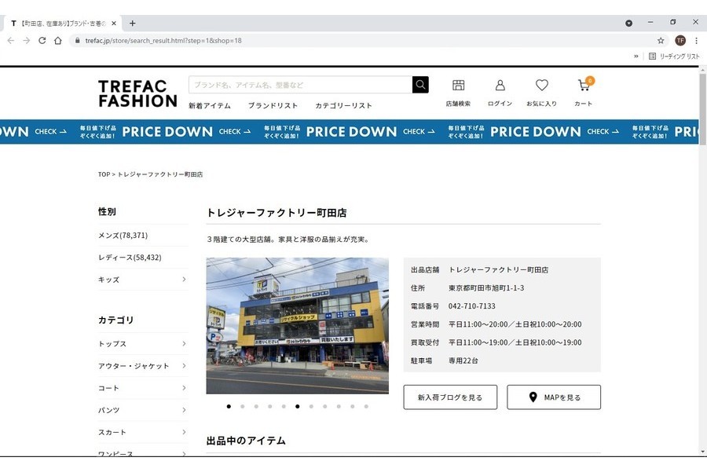Open the Chrome three-dot menu
The width and height of the screenshot is (707, 472).
tap(696, 41)
